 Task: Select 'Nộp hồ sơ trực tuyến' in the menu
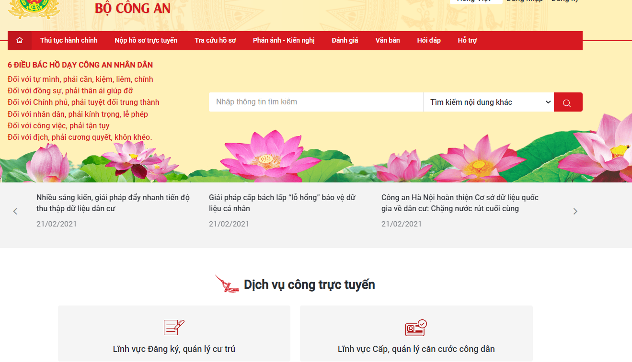145,40
